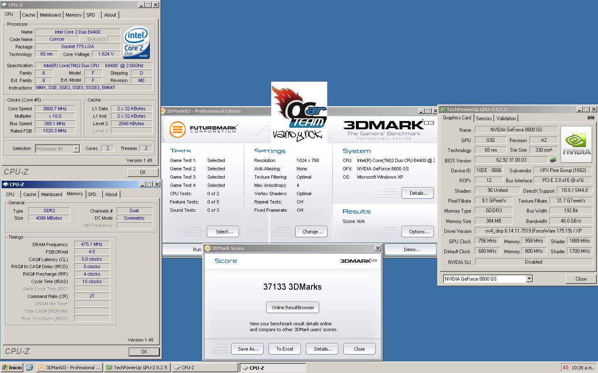This screenshot has width=598, height=373.
Task: Click the BIOS save chip icon in GPU-Z
Action: [553, 160]
